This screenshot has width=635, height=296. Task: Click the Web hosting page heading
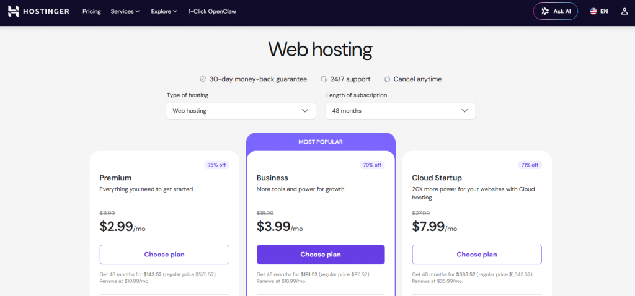pos(321,50)
